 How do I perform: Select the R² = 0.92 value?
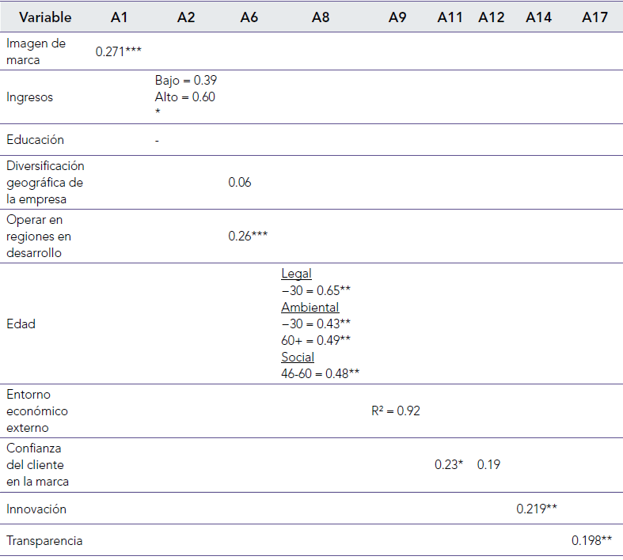(395, 411)
